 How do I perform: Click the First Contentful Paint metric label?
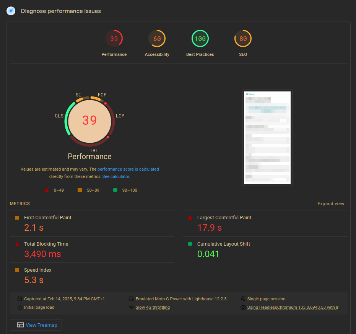[48, 218]
